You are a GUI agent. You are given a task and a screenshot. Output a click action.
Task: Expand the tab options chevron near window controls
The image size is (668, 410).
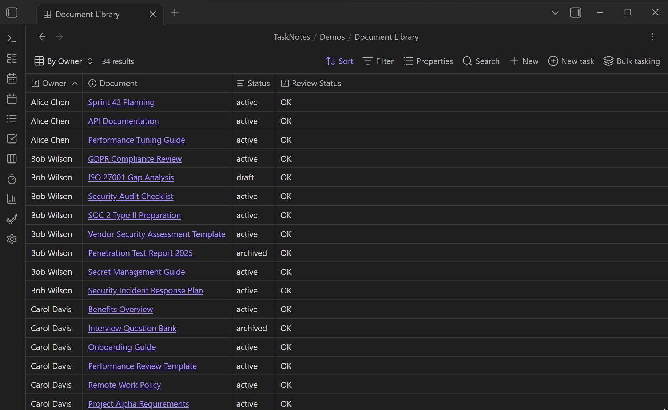555,12
